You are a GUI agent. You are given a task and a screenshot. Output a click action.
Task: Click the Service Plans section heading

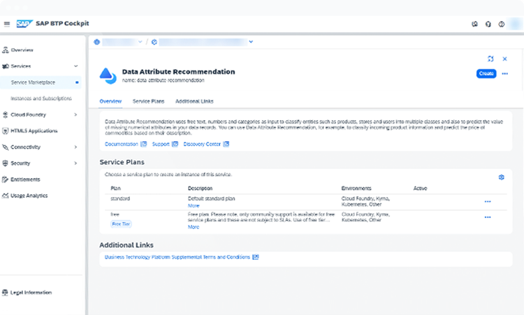tap(122, 162)
